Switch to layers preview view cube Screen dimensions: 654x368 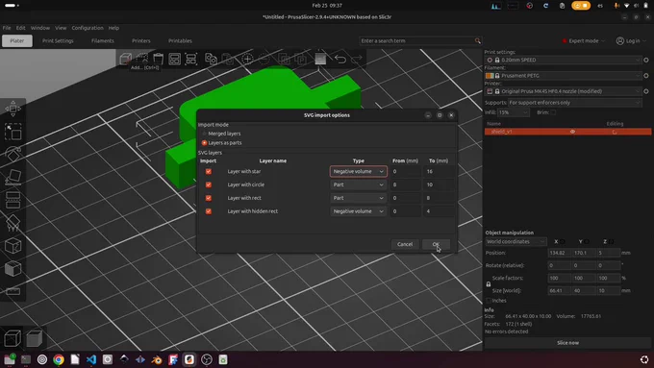coord(35,338)
